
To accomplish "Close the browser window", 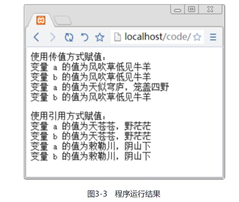I will click(x=210, y=9).
